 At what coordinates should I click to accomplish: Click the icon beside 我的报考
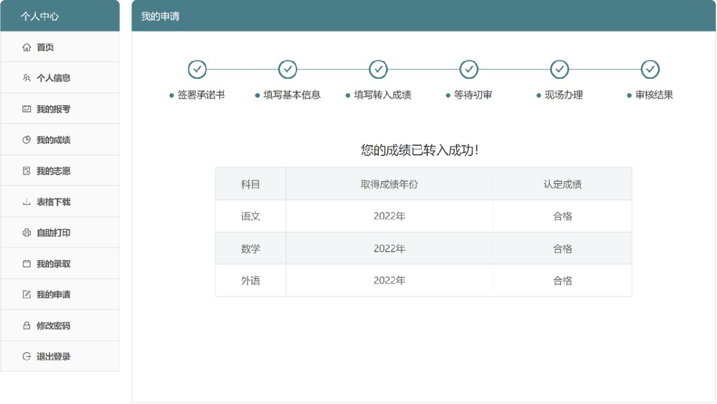[x=26, y=109]
